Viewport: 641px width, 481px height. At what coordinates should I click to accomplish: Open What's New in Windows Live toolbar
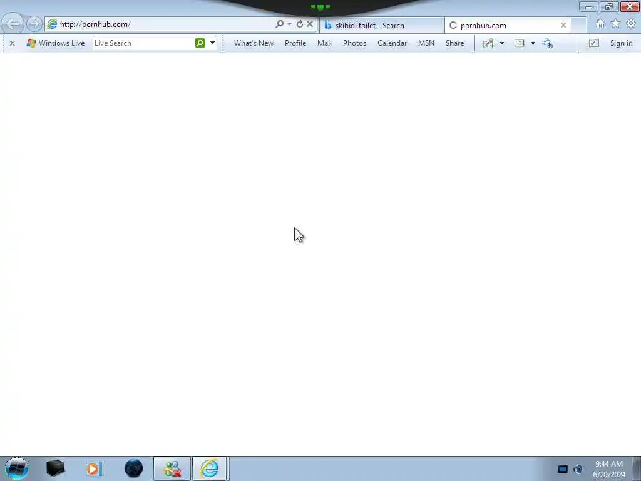254,43
